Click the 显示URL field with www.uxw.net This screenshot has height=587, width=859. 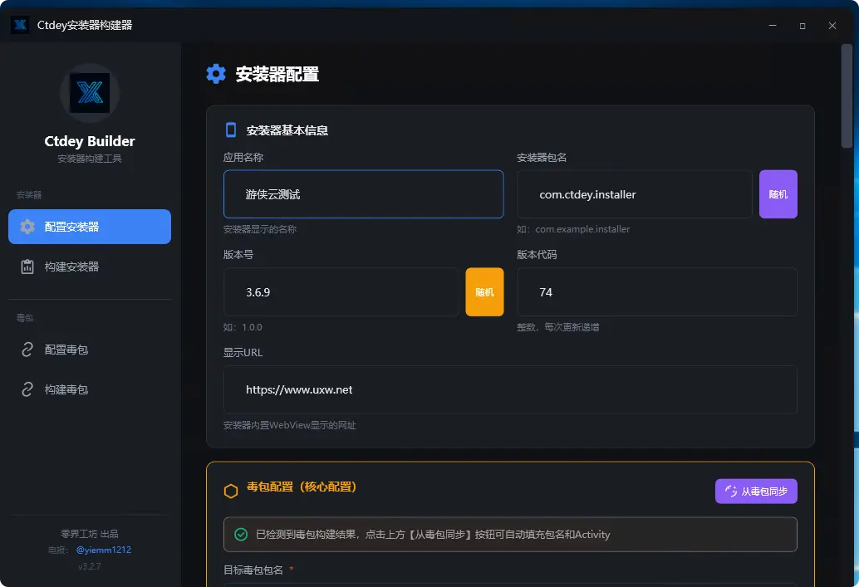tap(509, 389)
